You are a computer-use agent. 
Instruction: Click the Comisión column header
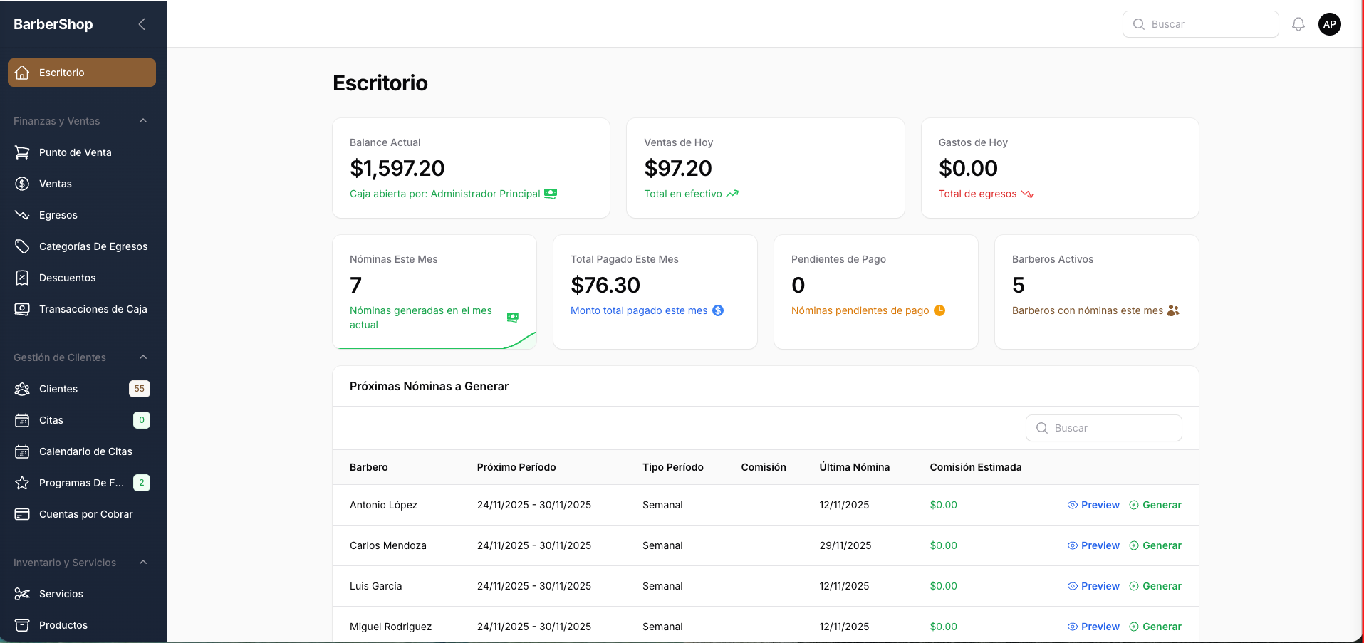tap(764, 467)
